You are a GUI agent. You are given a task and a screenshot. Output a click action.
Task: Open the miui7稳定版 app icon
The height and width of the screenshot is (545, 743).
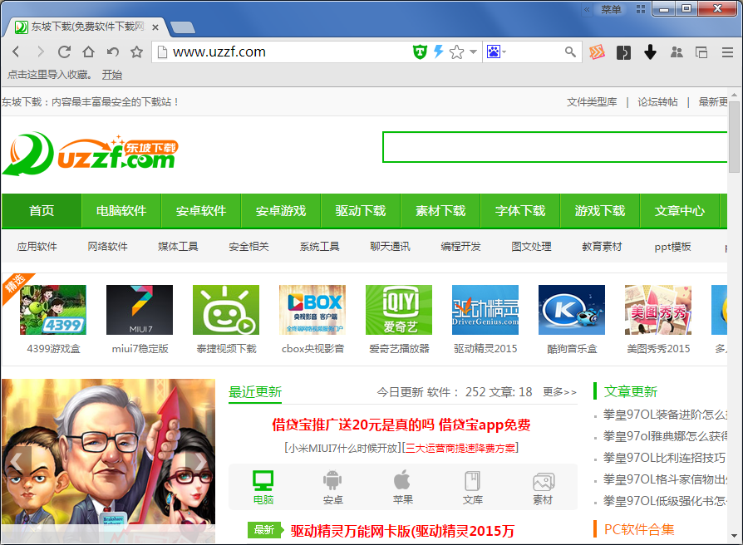[x=140, y=310]
